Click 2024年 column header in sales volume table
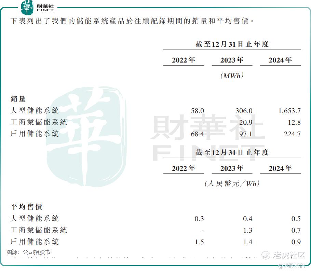 click(x=280, y=60)
